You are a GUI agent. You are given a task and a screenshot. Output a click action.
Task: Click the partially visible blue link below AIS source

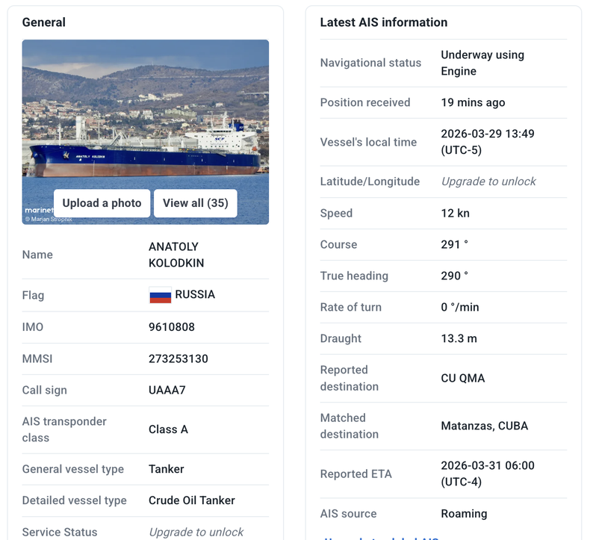381,538
